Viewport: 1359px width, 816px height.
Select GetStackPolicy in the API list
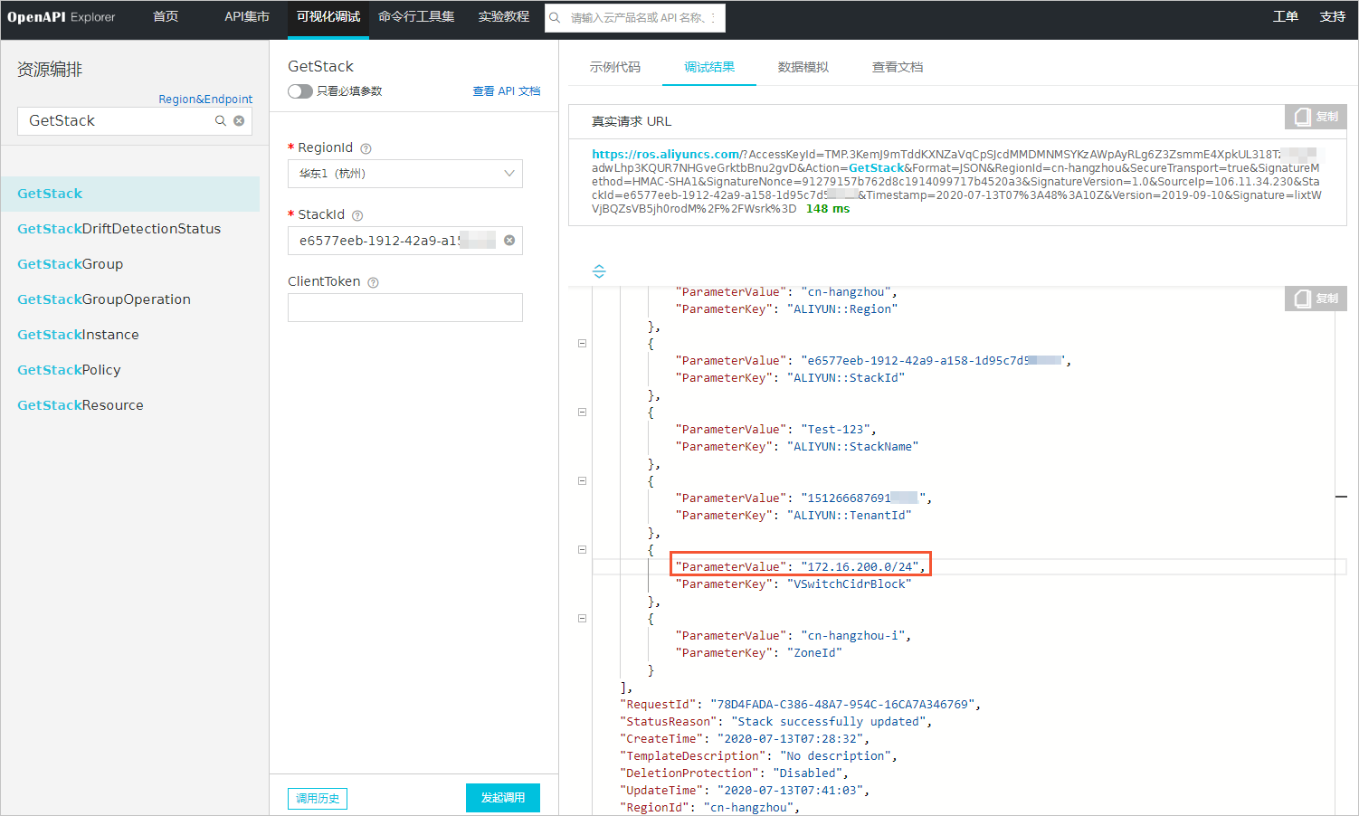click(69, 370)
